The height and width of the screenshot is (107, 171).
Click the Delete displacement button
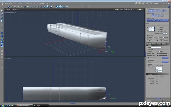165,62
